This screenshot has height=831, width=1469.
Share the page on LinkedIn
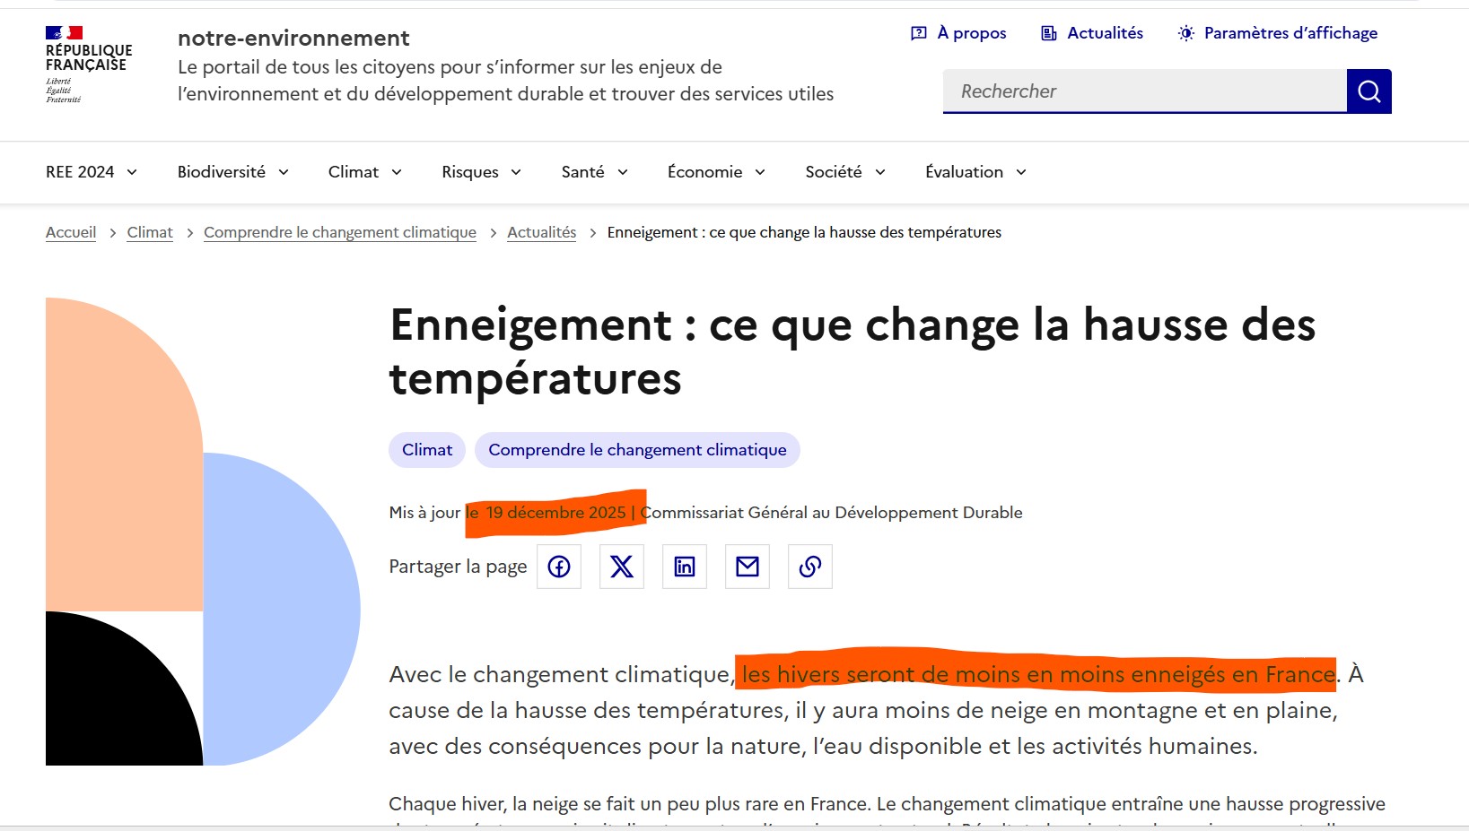(685, 567)
